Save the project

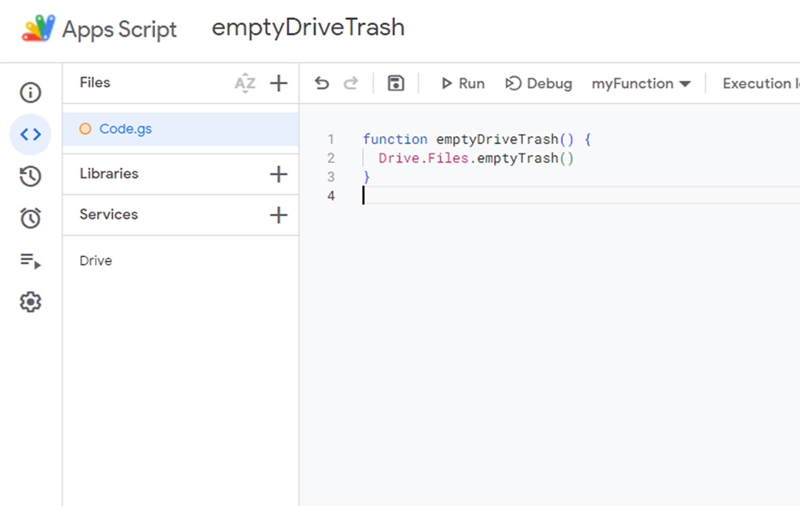pos(395,83)
